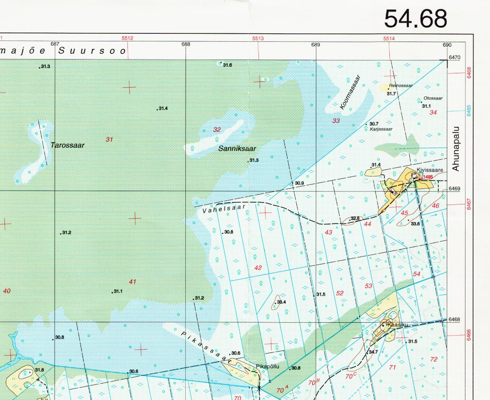490x400 pixels.
Task: Click the sheet number 54.68
Action: coord(415,19)
